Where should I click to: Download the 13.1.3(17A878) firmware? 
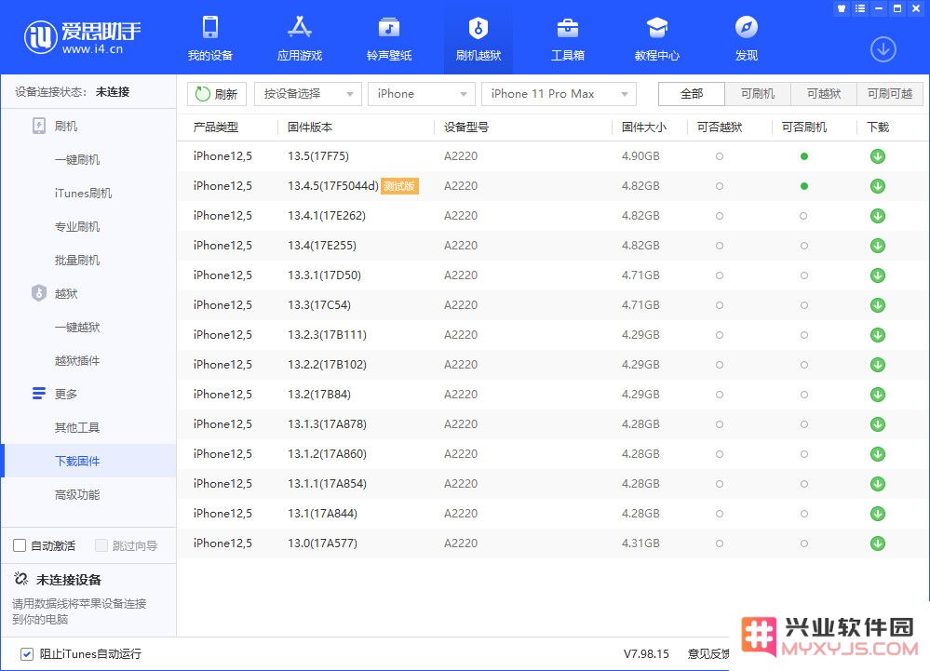click(878, 424)
